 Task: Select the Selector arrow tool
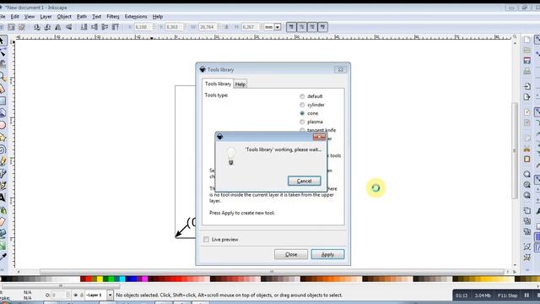pos(3,41)
